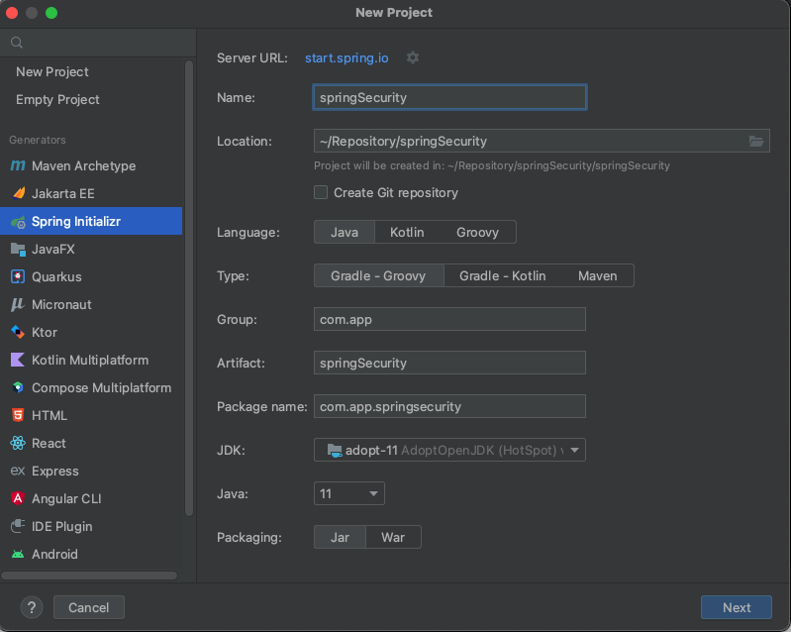Open start.spring.io server link

tap(346, 58)
